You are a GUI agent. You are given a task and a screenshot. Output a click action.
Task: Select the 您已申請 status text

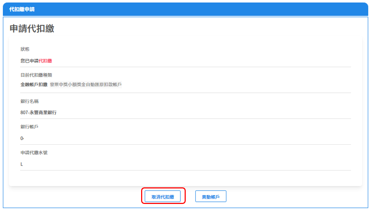[x=29, y=61]
